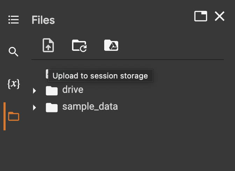Screen dimensions: 235x171
Task: Click the Files panel title text
Action: click(x=43, y=20)
